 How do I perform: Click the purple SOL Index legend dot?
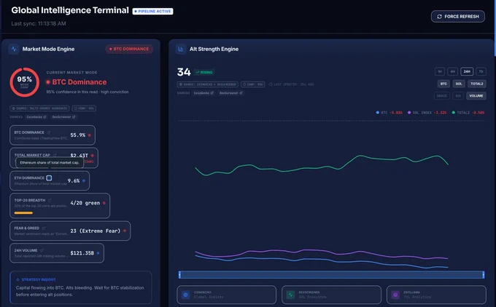(409, 112)
